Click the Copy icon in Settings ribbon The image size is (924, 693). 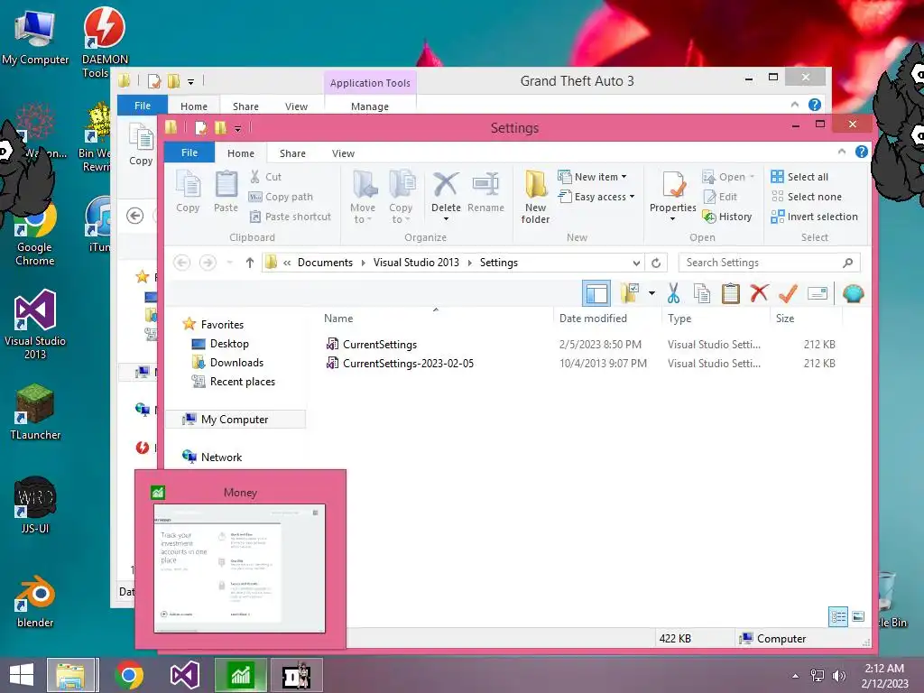(188, 191)
